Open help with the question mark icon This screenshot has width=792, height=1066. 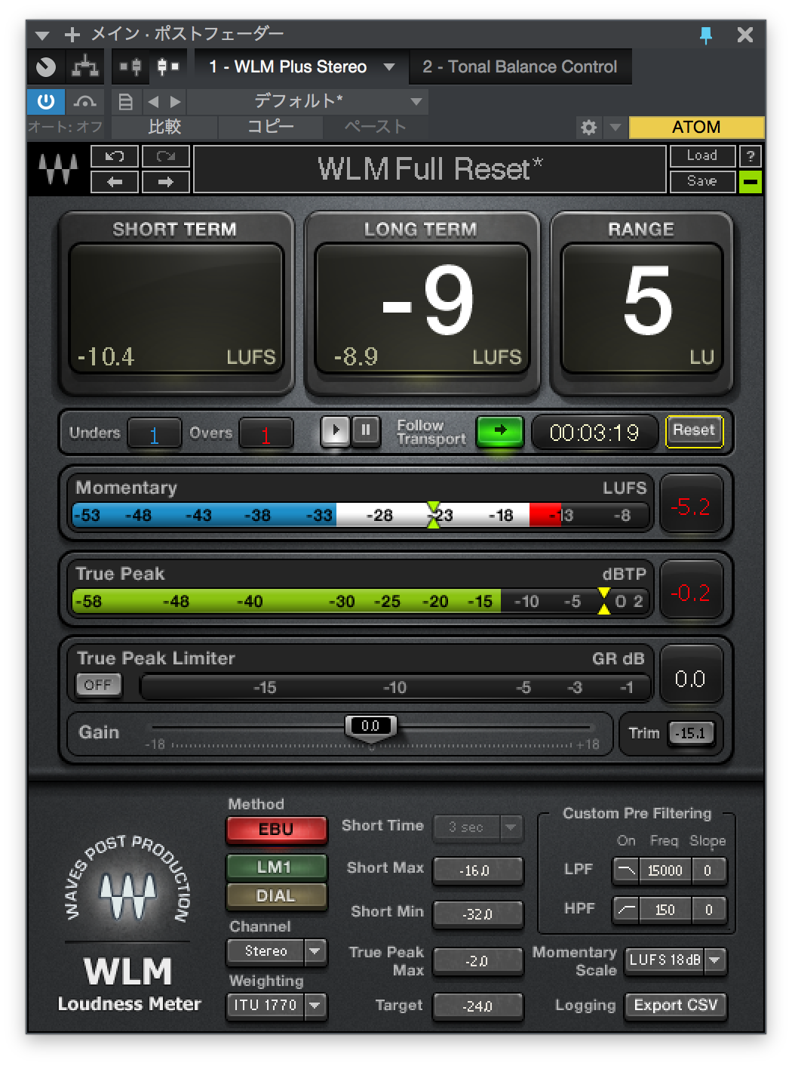(751, 156)
